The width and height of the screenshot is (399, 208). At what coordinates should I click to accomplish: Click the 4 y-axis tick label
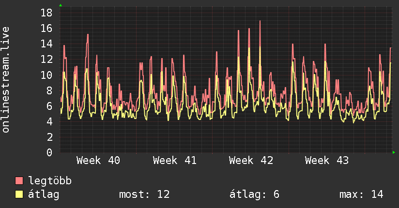tap(49, 121)
